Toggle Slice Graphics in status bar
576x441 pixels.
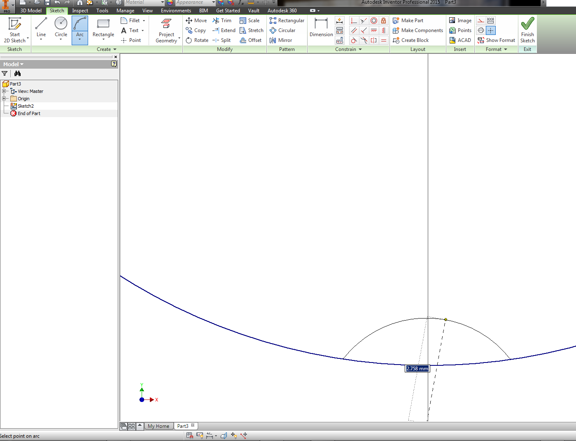click(x=224, y=435)
